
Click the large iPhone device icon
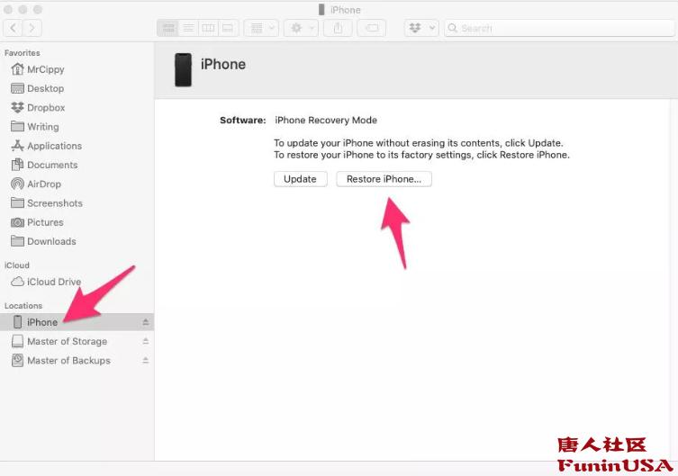[x=183, y=70]
